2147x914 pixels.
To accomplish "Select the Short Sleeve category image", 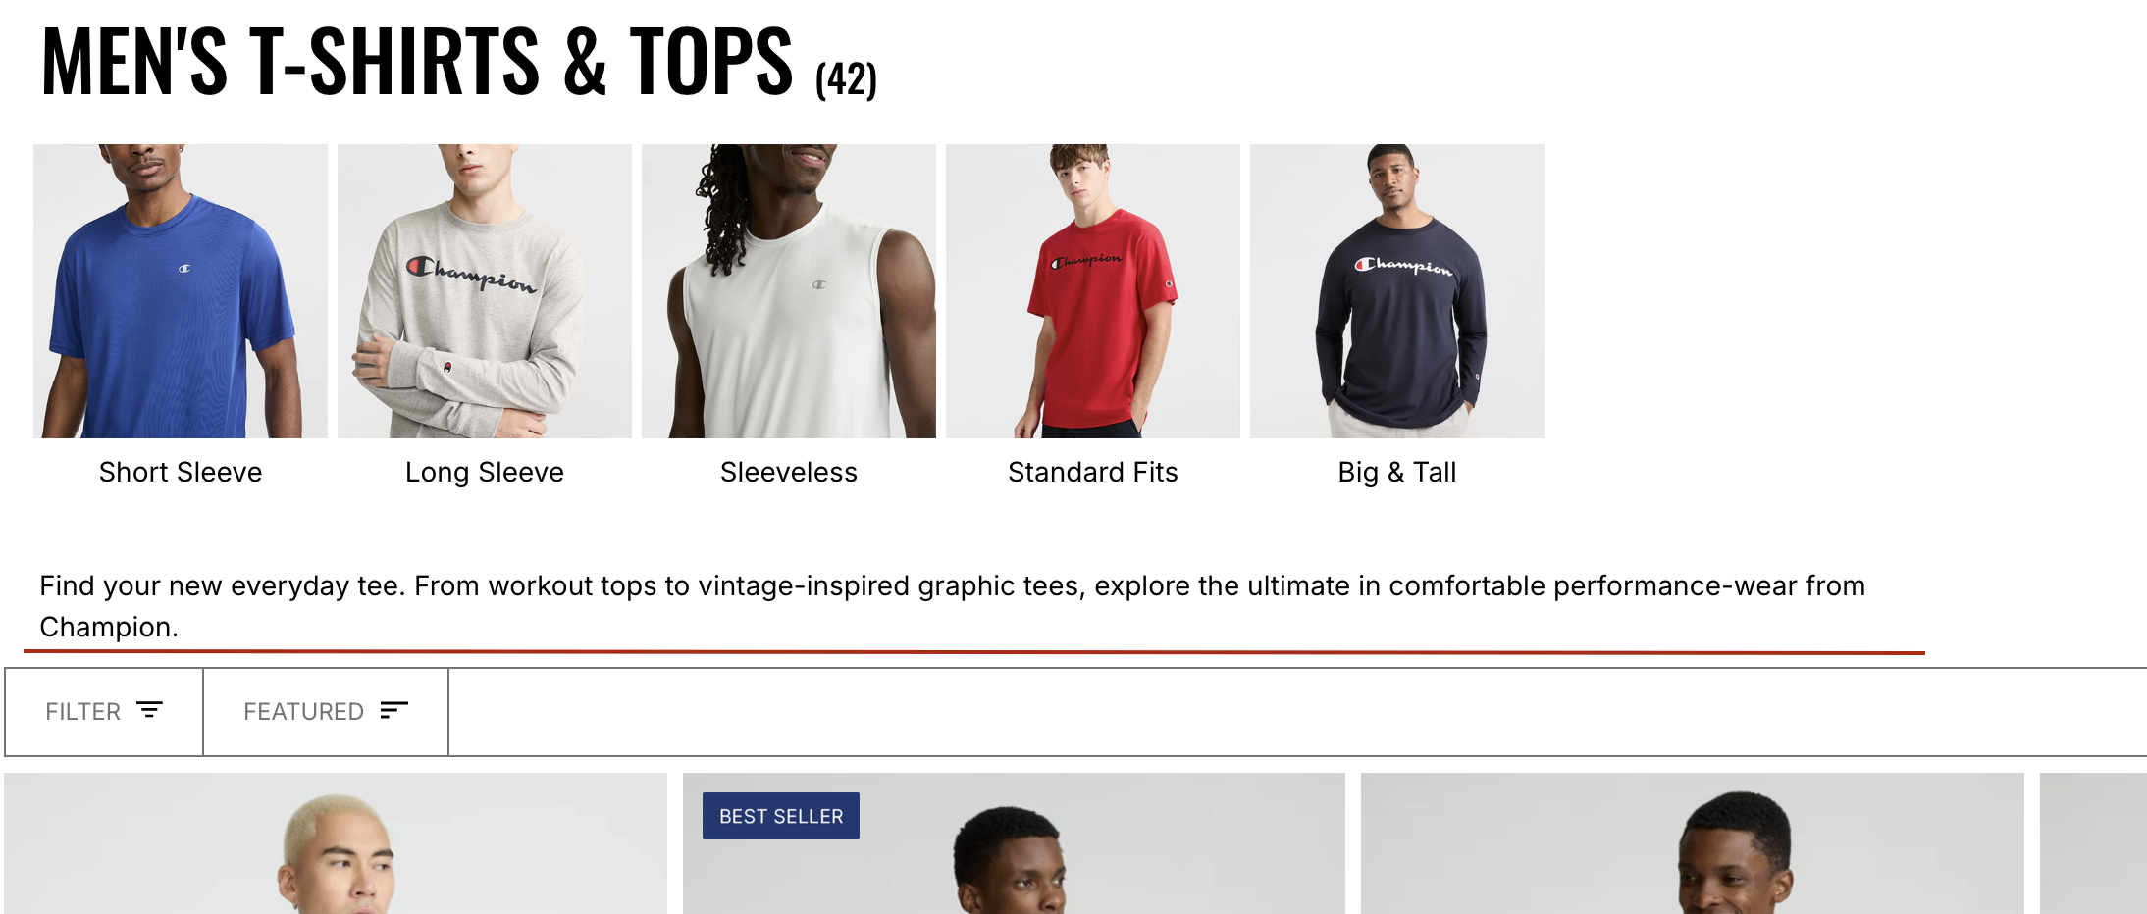I will click(181, 291).
